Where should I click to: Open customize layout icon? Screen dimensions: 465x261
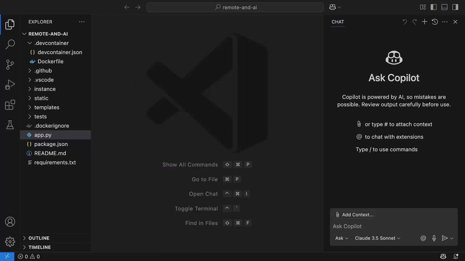(423, 7)
